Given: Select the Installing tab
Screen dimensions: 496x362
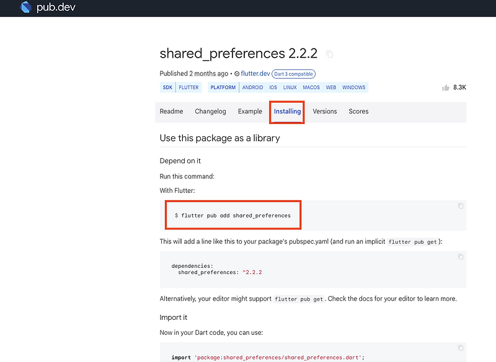Looking at the screenshot, I should pos(286,112).
